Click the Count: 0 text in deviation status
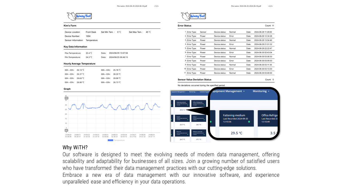The height and width of the screenshot is (192, 342). click(x=270, y=79)
